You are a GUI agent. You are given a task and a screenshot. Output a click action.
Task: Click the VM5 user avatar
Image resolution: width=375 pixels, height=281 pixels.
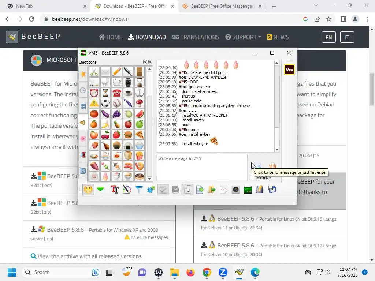click(x=289, y=70)
